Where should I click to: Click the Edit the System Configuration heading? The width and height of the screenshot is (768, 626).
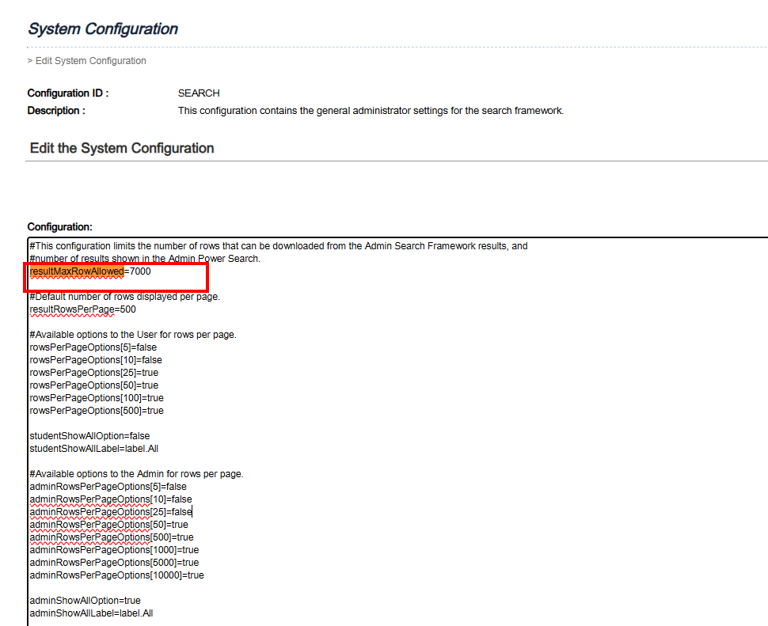click(122, 149)
